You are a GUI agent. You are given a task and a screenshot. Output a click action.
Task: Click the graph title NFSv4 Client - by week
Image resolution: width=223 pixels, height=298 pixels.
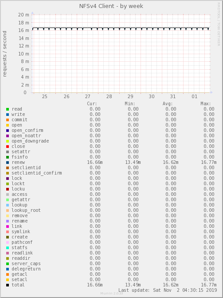point(111,6)
